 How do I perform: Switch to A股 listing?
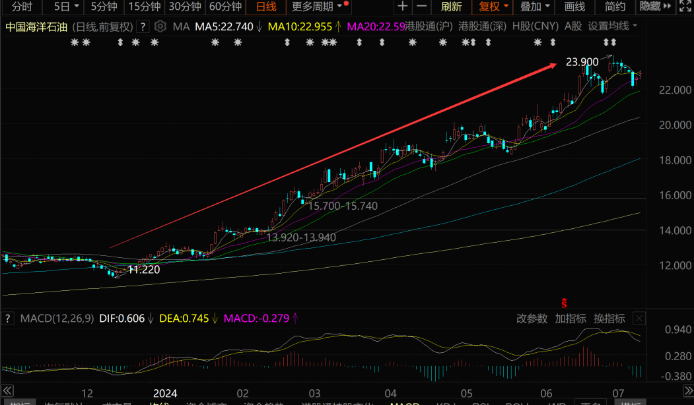point(573,26)
